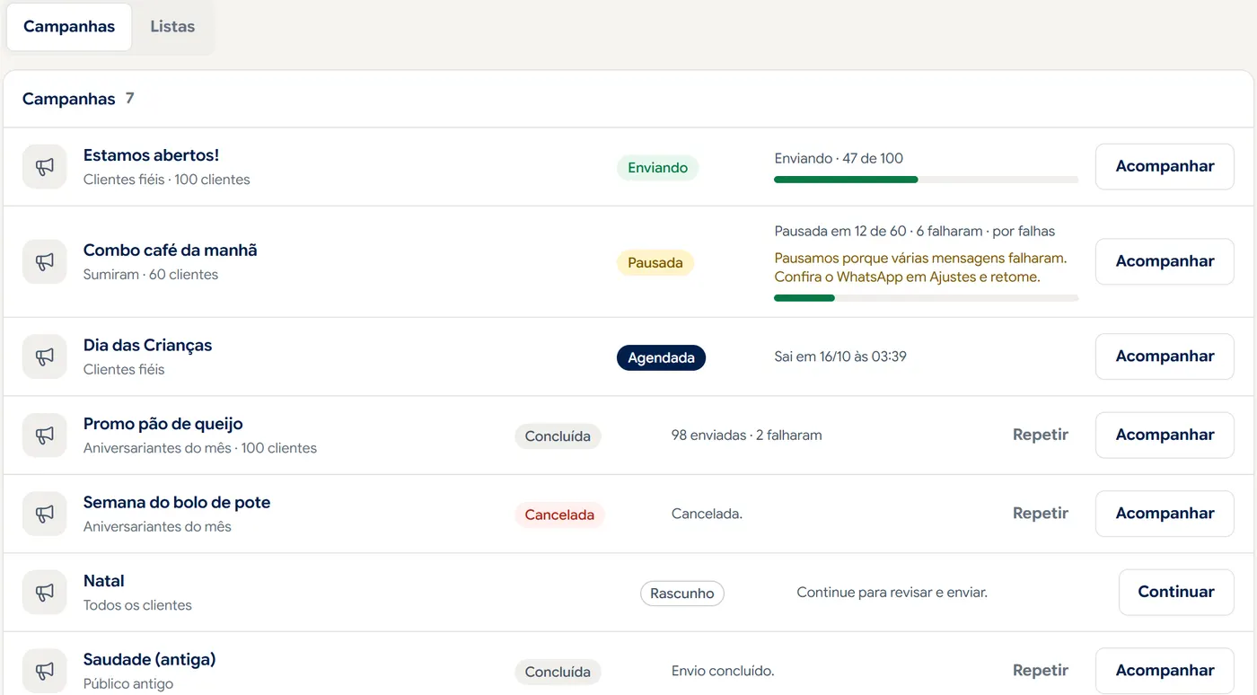Viewport: 1257px width, 695px height.
Task: Click the Agendada status badge
Action: point(661,357)
